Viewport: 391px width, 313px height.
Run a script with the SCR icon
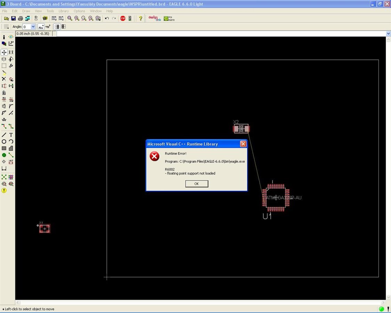(54, 18)
